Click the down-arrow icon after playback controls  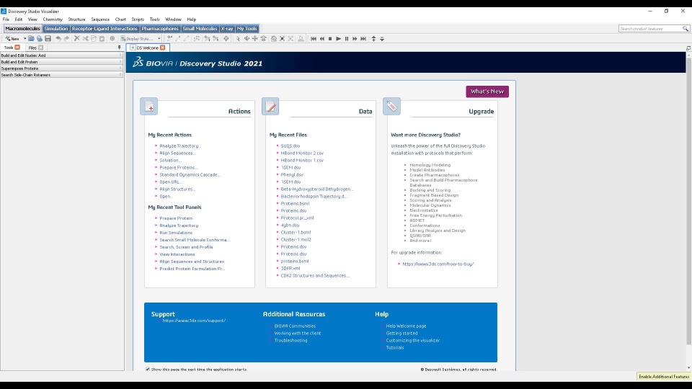click(x=382, y=39)
